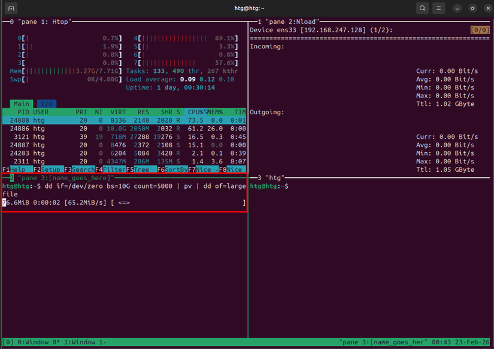The width and height of the screenshot is (494, 349).
Task: Click the search icon in the terminal titlebar
Action: click(x=422, y=8)
